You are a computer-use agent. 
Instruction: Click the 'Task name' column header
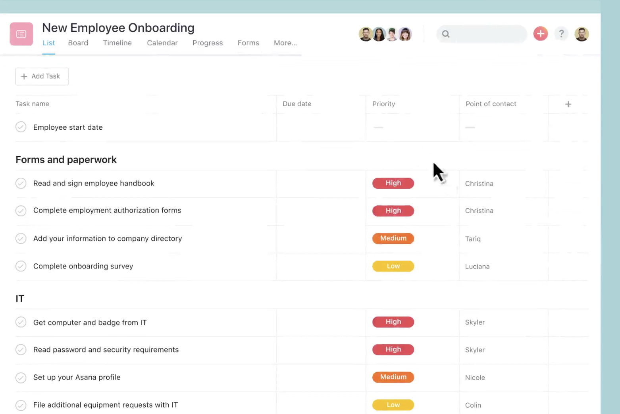[32, 104]
